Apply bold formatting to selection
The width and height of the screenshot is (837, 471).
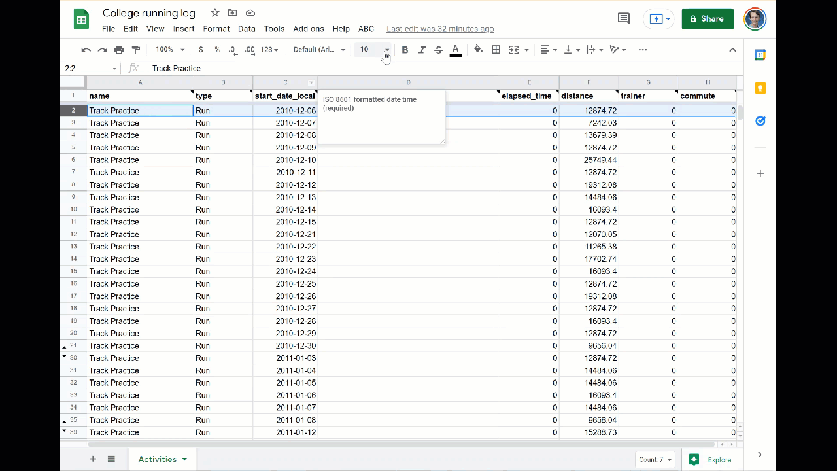point(405,49)
